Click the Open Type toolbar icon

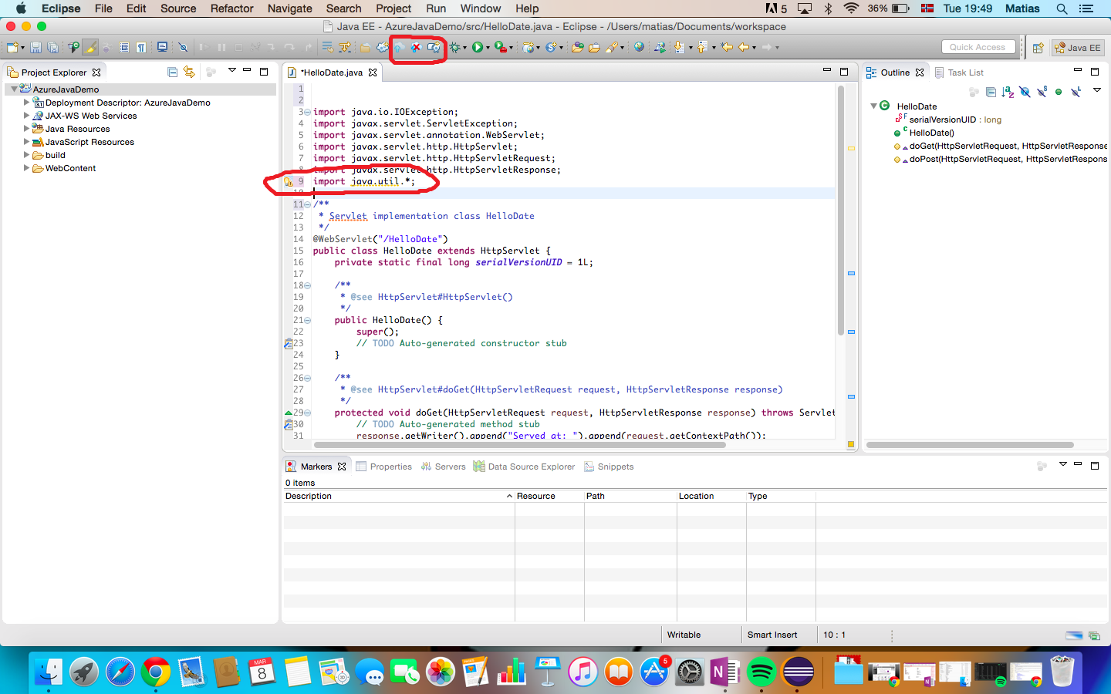pos(577,47)
